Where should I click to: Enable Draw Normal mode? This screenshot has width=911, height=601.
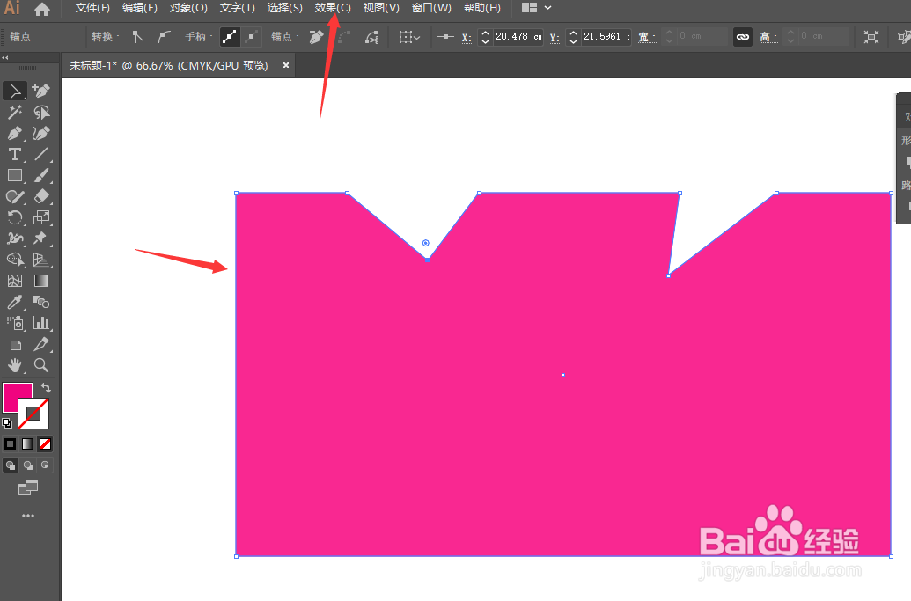(x=11, y=465)
